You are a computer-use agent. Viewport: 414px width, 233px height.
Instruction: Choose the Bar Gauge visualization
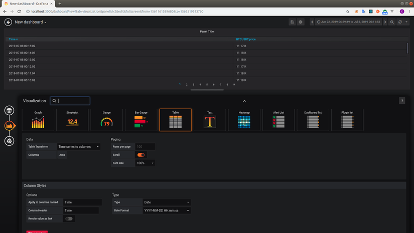(141, 120)
